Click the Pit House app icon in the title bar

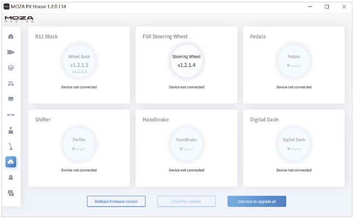[6, 6]
